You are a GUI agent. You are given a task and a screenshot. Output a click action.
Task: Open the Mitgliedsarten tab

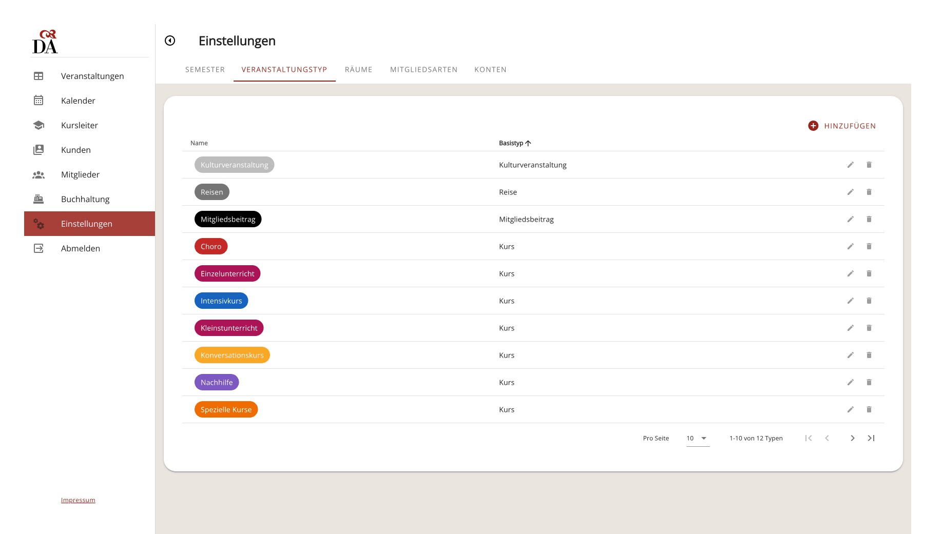click(x=424, y=70)
